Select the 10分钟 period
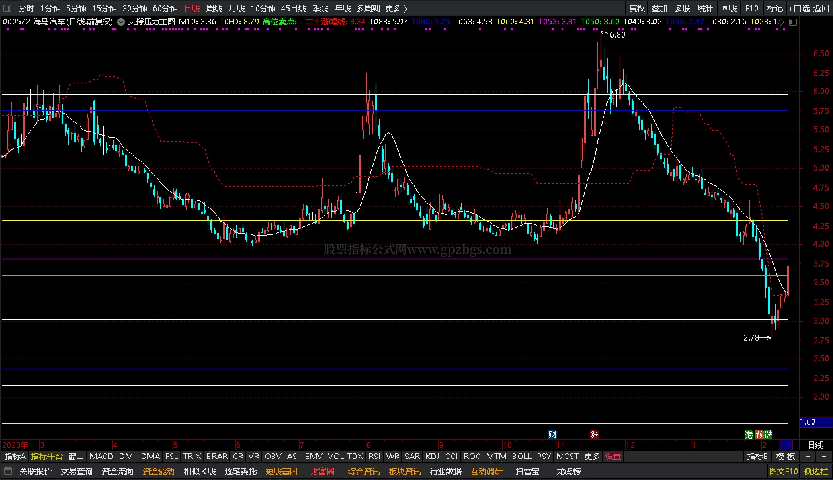 pyautogui.click(x=263, y=8)
